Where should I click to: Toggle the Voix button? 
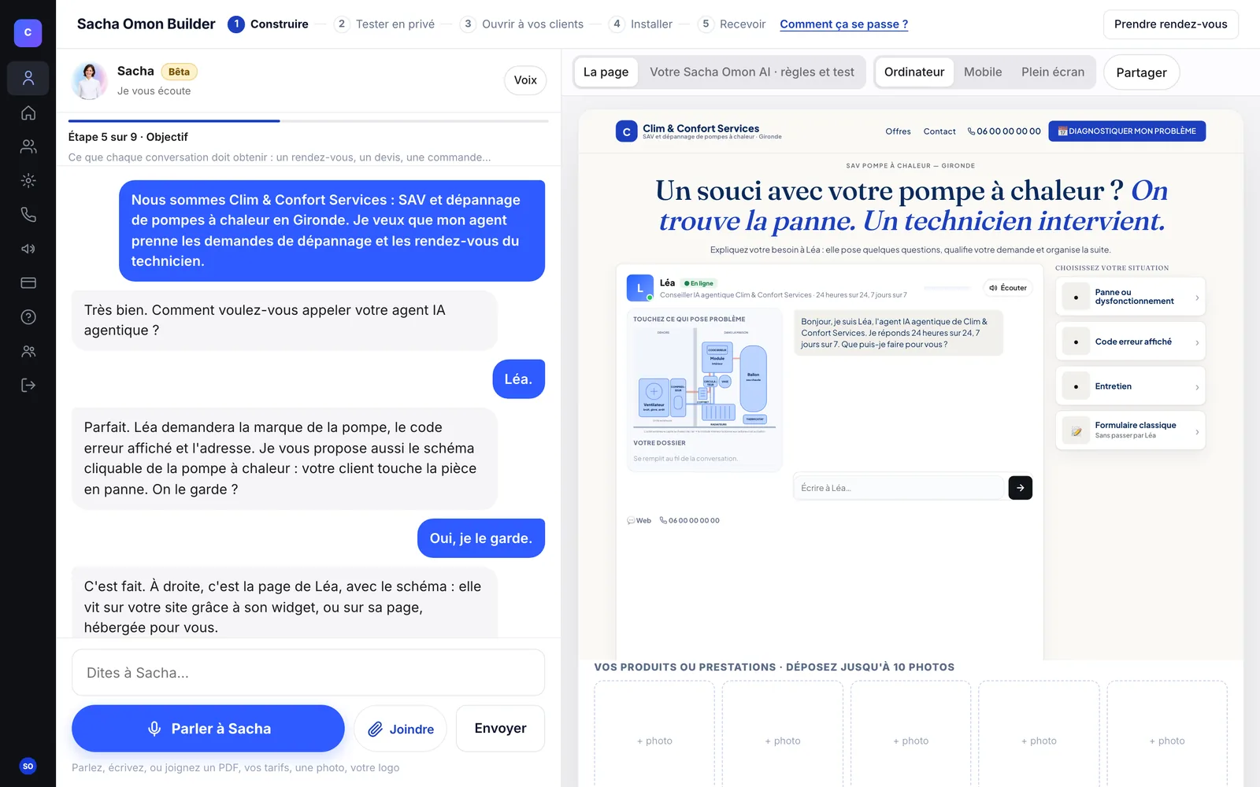(525, 80)
